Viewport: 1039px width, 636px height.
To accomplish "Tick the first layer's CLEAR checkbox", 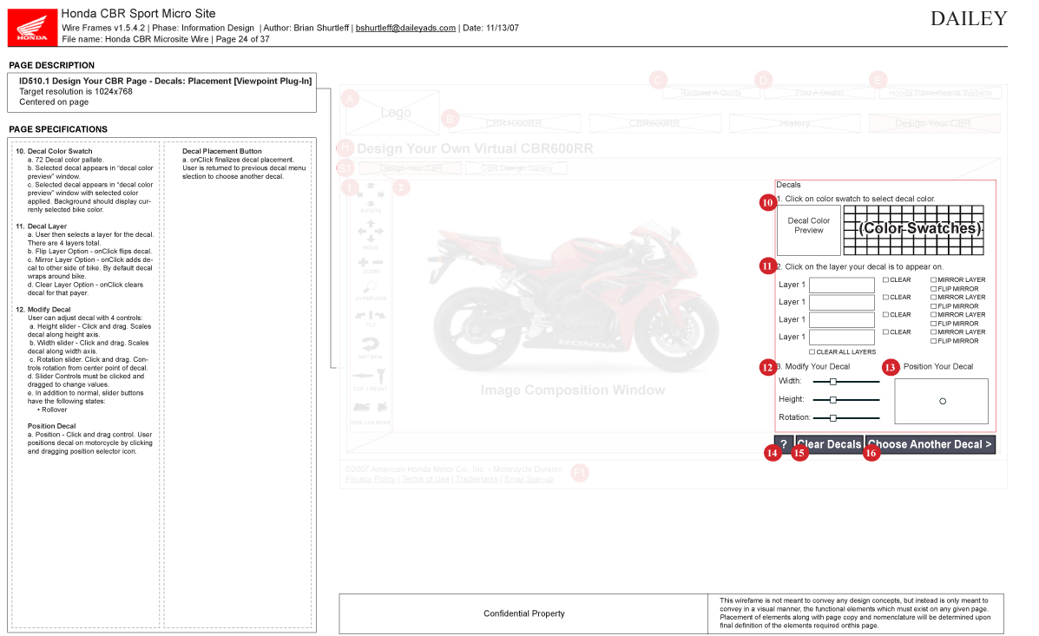I will 886,280.
